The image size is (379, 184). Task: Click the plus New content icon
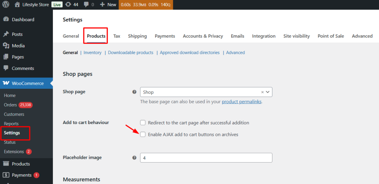[103, 5]
